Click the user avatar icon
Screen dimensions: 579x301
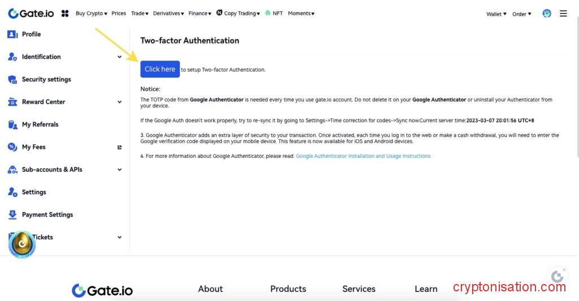(546, 14)
